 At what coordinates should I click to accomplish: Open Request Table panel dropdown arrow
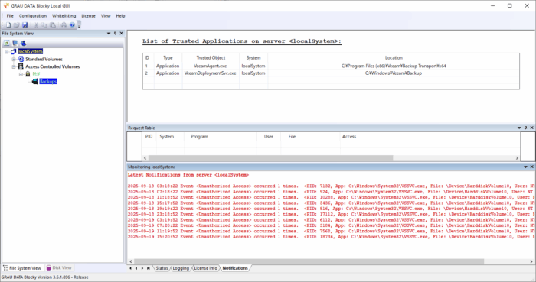(x=519, y=128)
